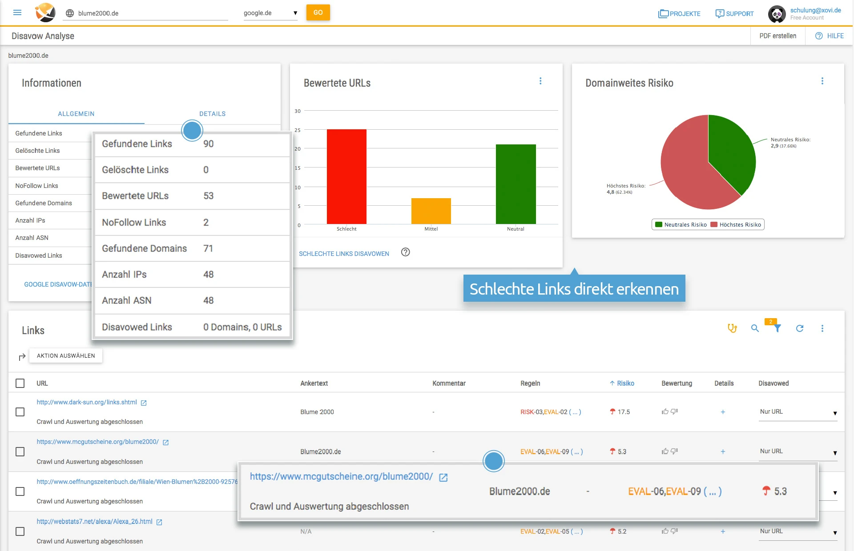Open external link icon for dark-sun.org URL
854x551 pixels.
point(144,403)
